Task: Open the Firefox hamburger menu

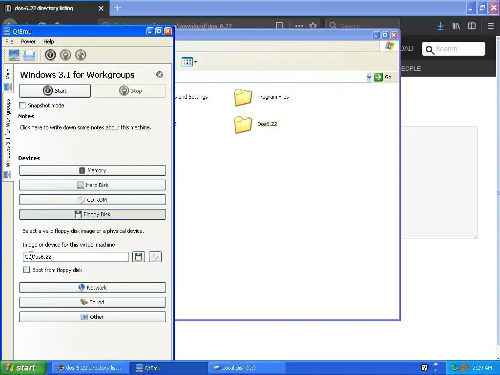Action: coord(490,26)
